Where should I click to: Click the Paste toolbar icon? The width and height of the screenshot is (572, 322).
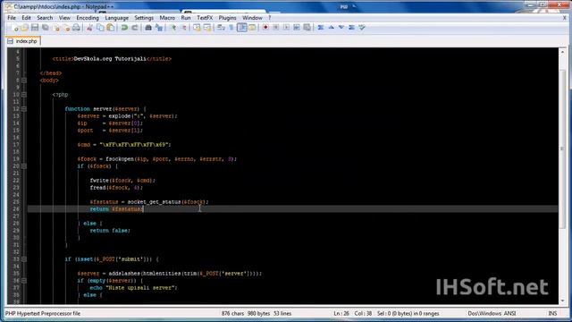coord(110,28)
